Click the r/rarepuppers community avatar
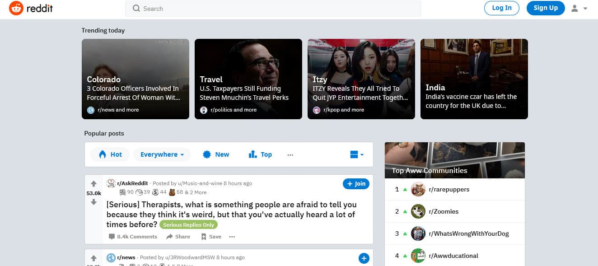The width and height of the screenshot is (598, 266). click(x=418, y=189)
